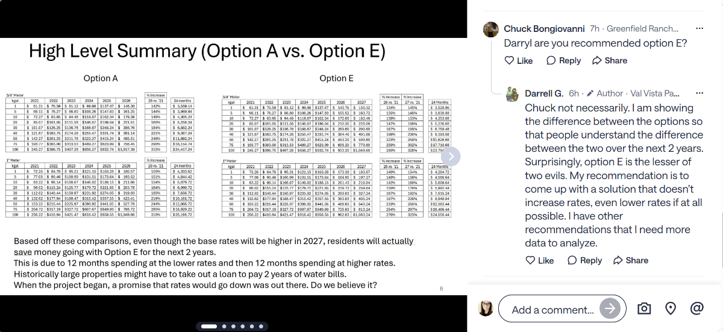
Task: Share Chuck Bongiovanni's comment
Action: coord(609,60)
